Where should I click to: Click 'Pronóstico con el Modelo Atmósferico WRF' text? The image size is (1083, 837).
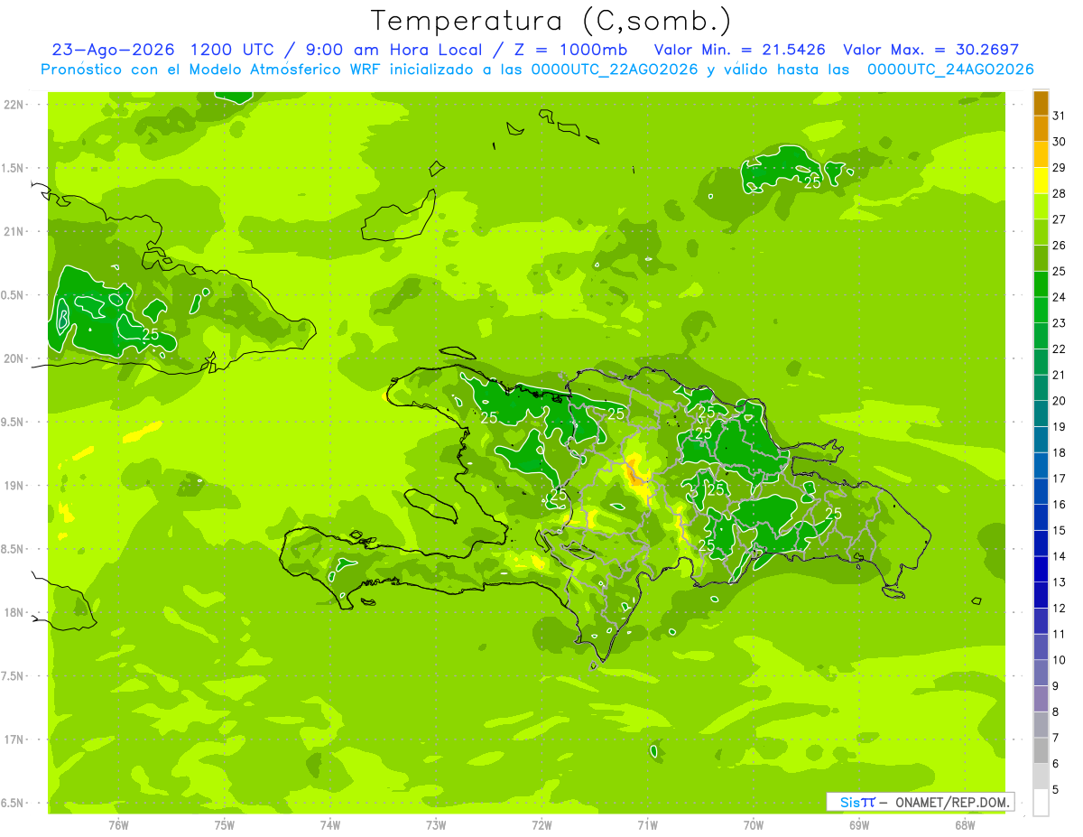coord(208,70)
